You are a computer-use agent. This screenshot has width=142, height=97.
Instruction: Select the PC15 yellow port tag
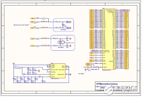click(33, 46)
